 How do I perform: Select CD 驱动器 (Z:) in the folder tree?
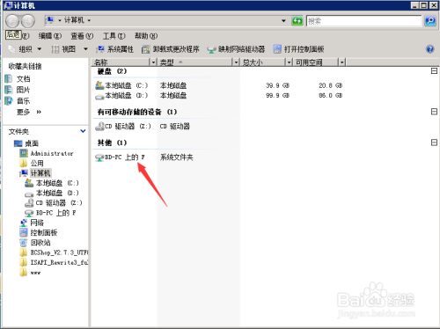54,202
